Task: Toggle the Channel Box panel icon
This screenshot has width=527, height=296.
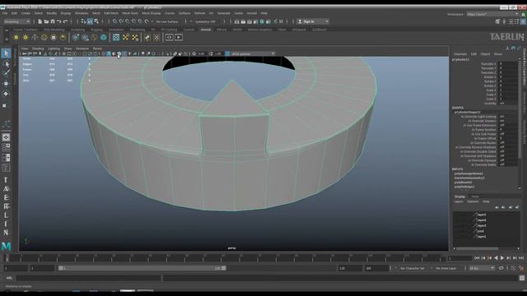Action: pyautogui.click(x=524, y=22)
